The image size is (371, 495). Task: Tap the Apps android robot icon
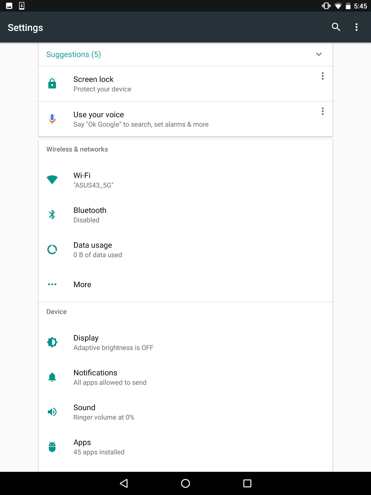click(x=52, y=447)
